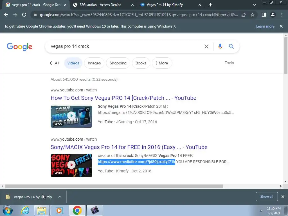The width and height of the screenshot is (288, 216).
Task: Click the scroll down arrow of the vertical scrollbar
Action: (x=285, y=181)
